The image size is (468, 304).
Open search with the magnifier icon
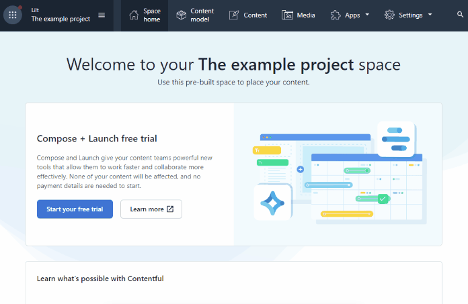coord(460,14)
